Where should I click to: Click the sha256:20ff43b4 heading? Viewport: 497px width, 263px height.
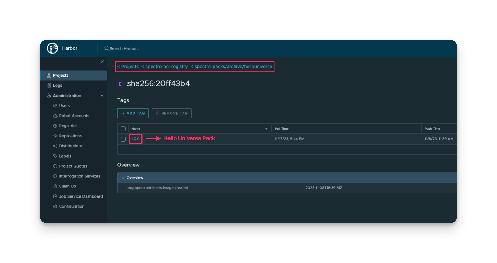[158, 83]
